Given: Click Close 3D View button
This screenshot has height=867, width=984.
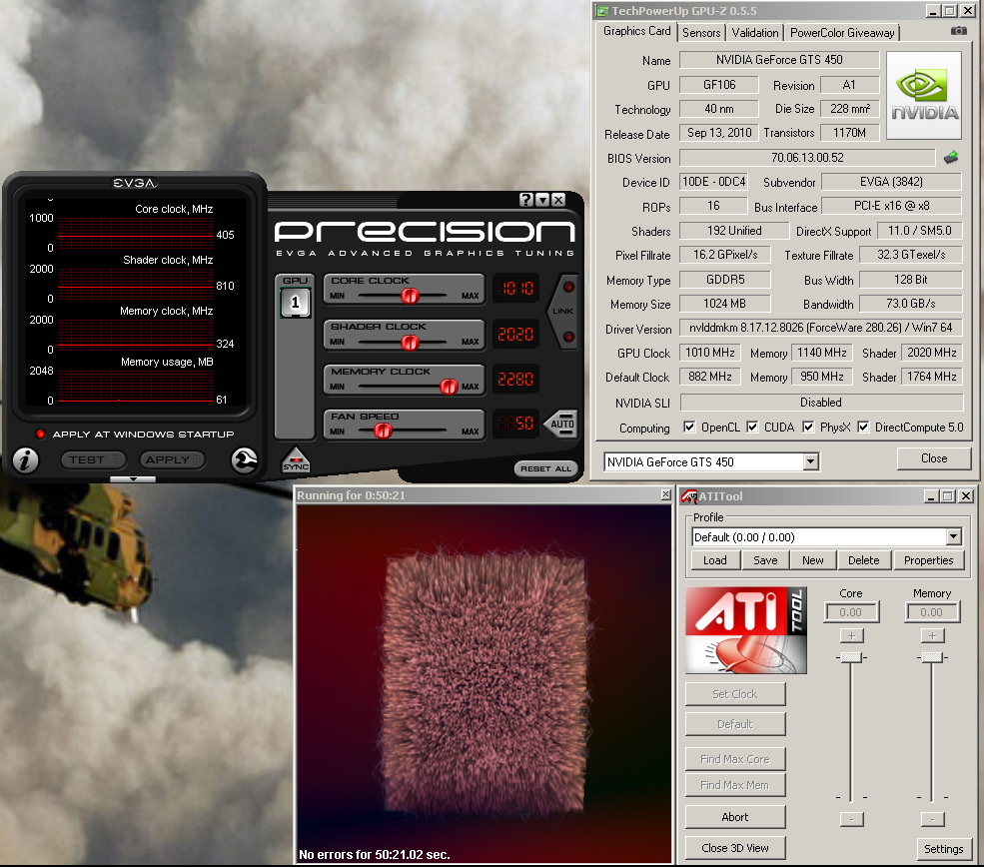Looking at the screenshot, I should pyautogui.click(x=735, y=848).
